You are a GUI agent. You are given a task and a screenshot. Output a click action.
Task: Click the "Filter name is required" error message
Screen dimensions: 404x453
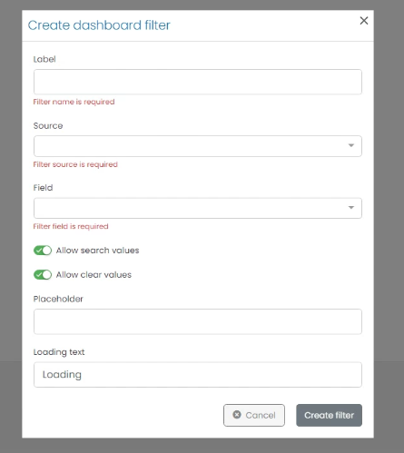point(74,102)
